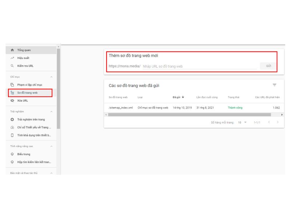Open Tính khả dụng trên thiết bị item

34,136
